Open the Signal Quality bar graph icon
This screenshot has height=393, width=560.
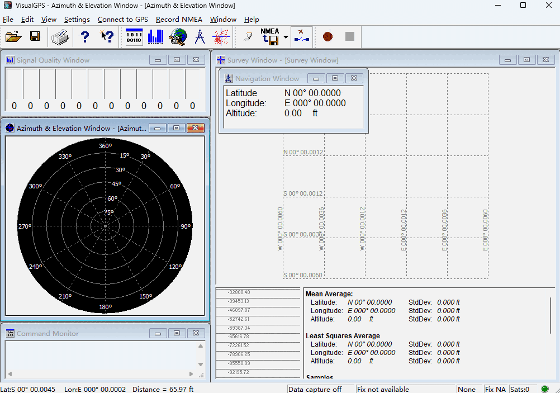coord(155,36)
